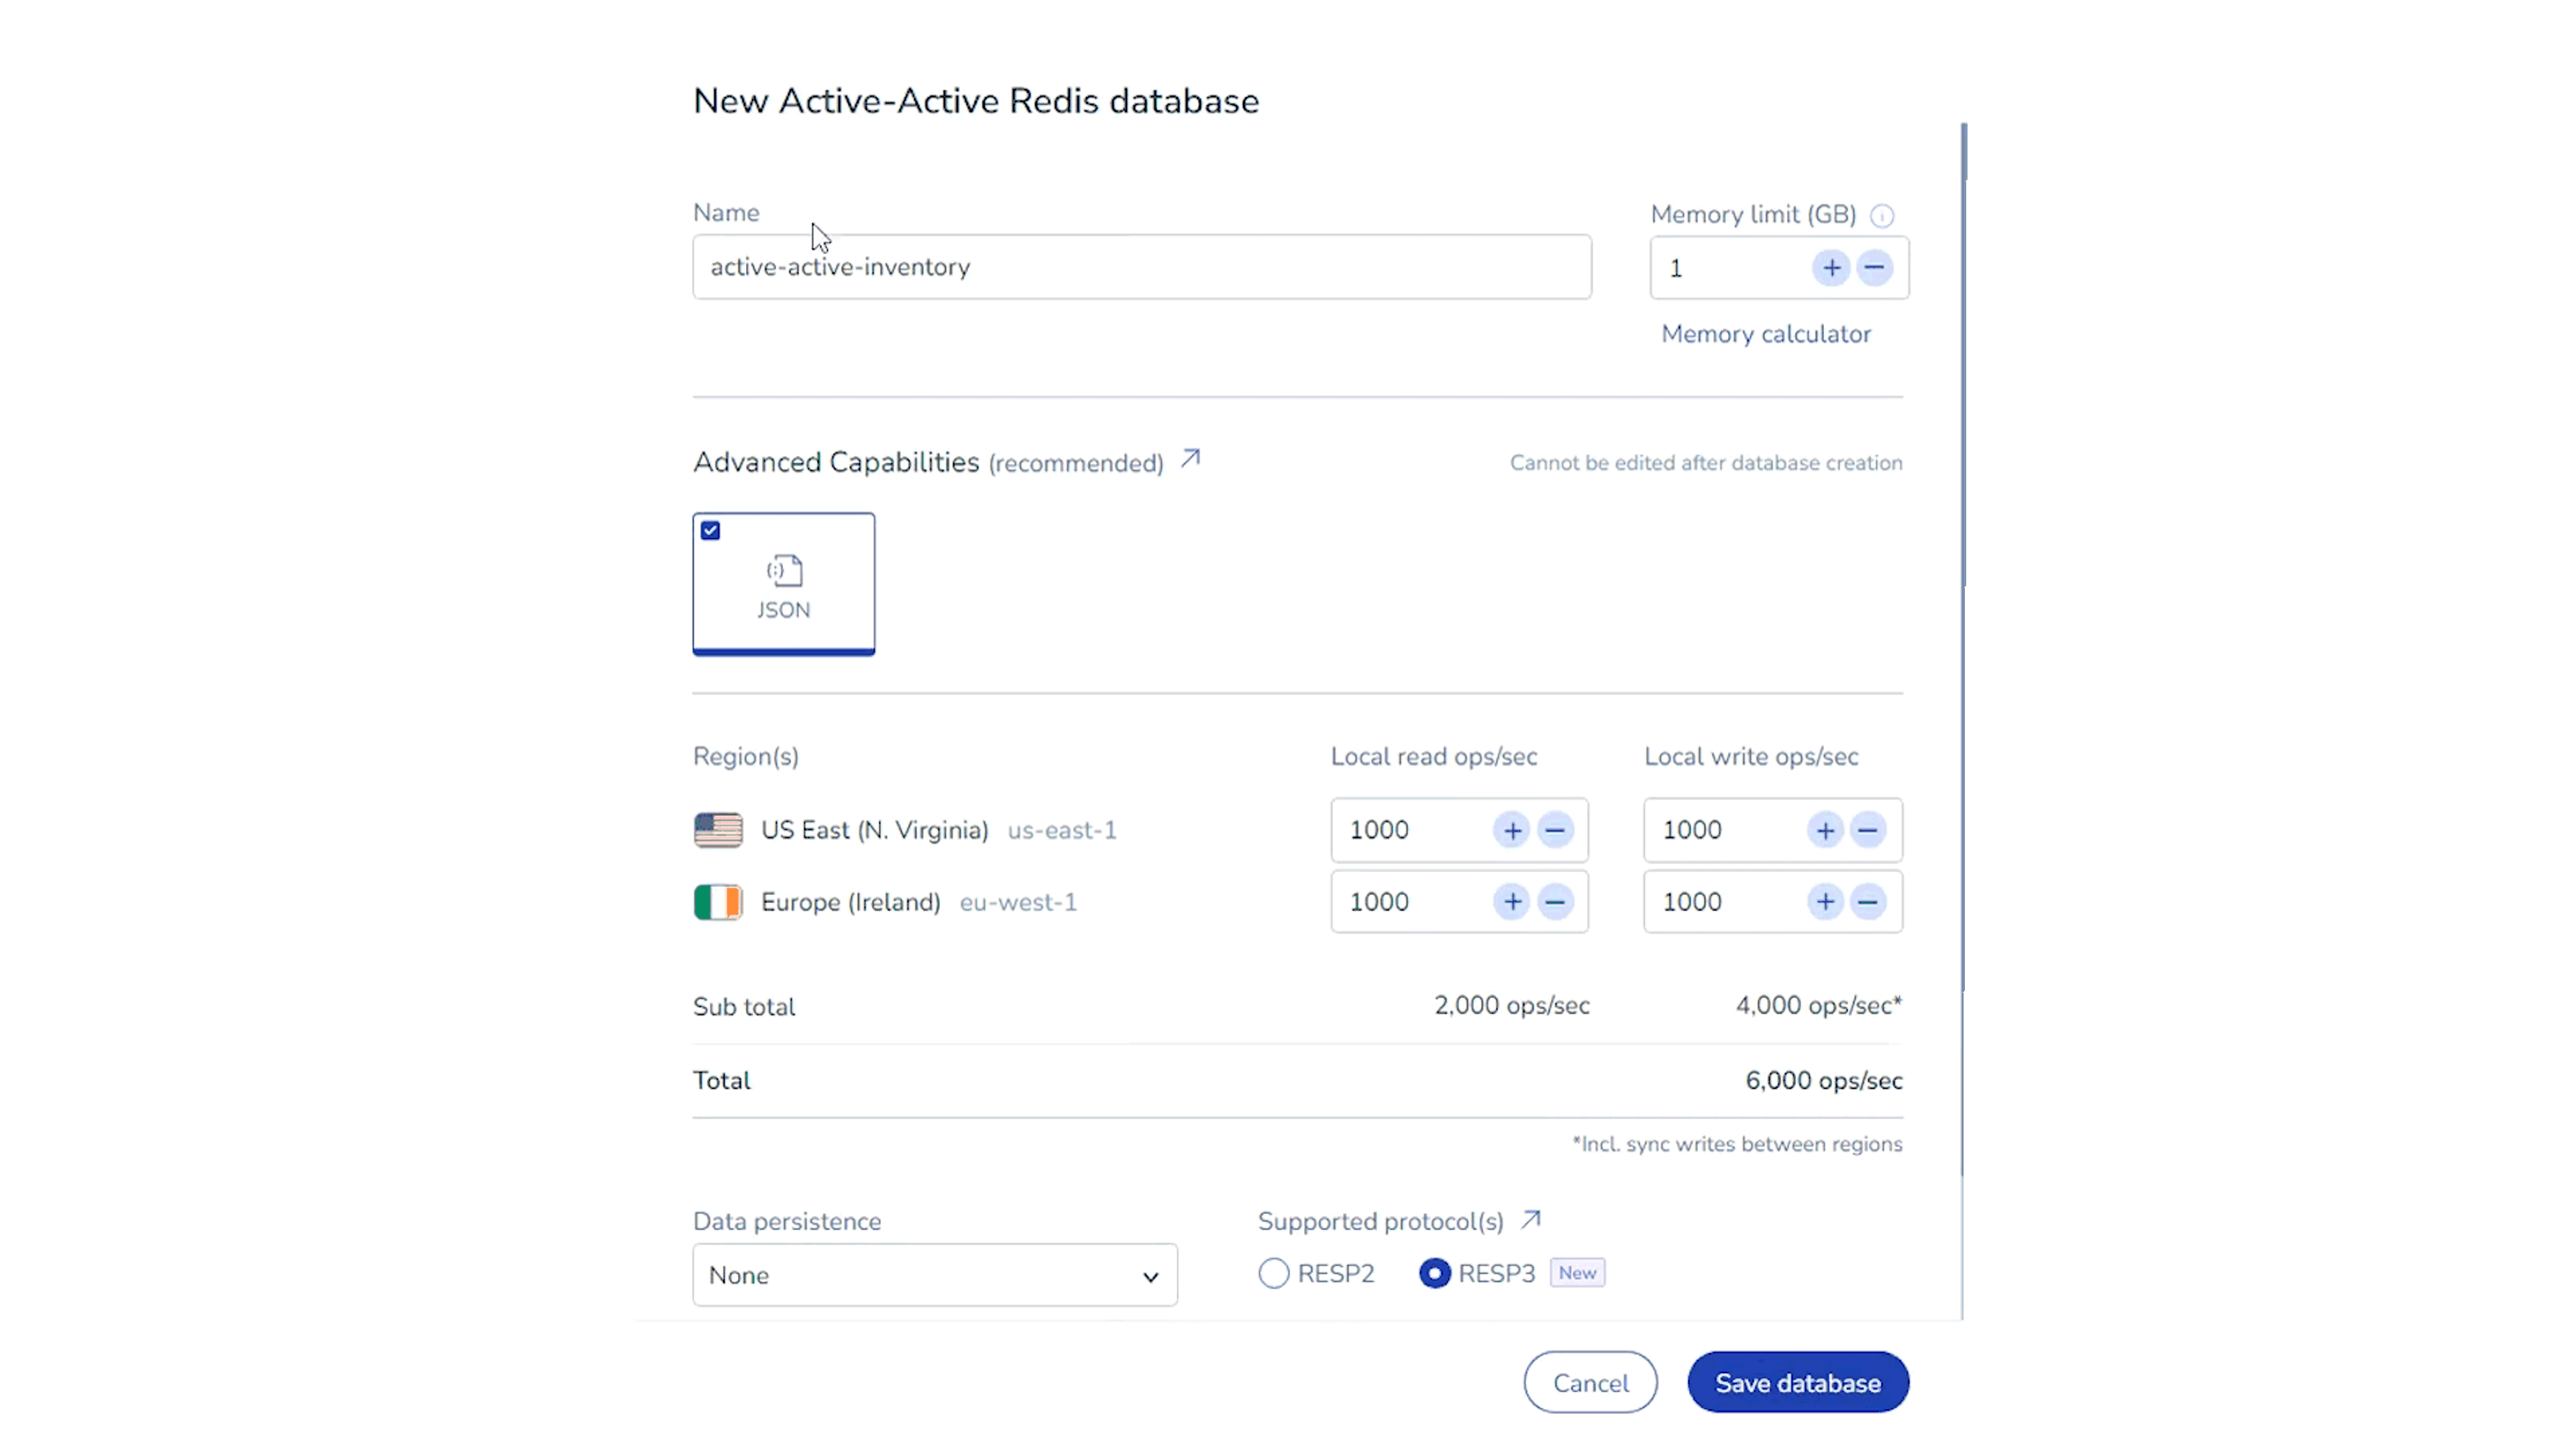Click the database Name input field
Image resolution: width=2576 pixels, height=1448 pixels.
[1141, 268]
